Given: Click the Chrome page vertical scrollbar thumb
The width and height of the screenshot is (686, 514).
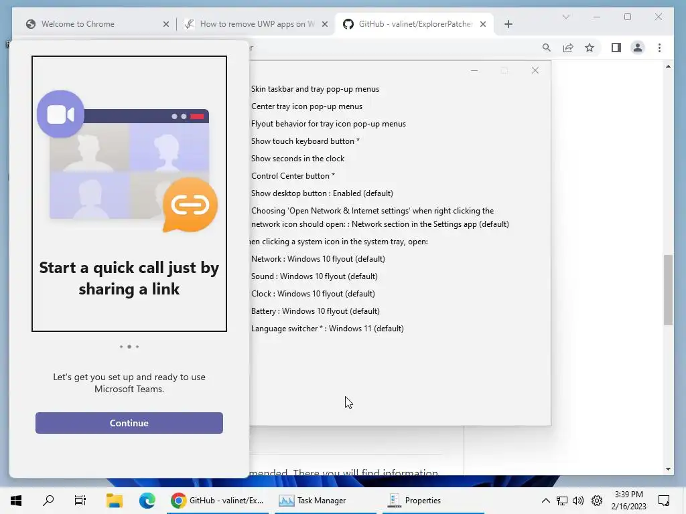Looking at the screenshot, I should pos(668,290).
